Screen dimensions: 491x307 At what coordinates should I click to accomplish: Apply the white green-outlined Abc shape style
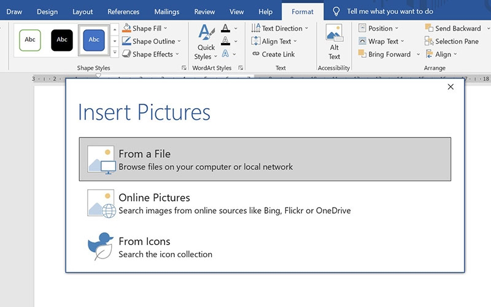30,40
